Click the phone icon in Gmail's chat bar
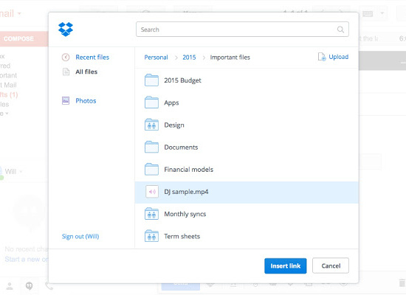This screenshot has height=295, width=406. 49,286
